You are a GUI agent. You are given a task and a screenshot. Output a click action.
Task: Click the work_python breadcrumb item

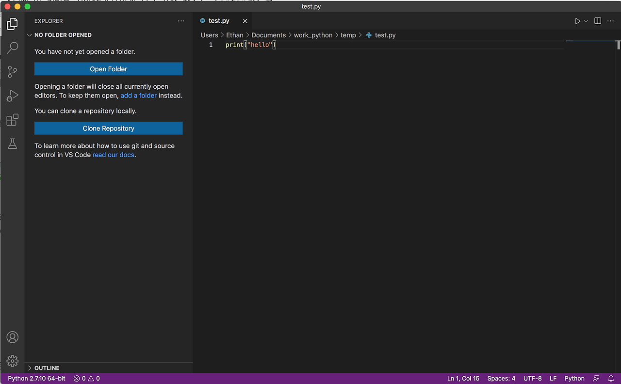tap(313, 35)
